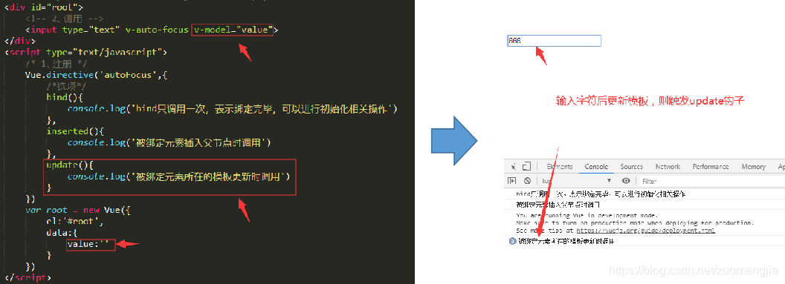Viewport: 785px width, 284px height.
Task: Click the Vue.directive('autoFocus',{ code line
Action: pyautogui.click(x=96, y=75)
